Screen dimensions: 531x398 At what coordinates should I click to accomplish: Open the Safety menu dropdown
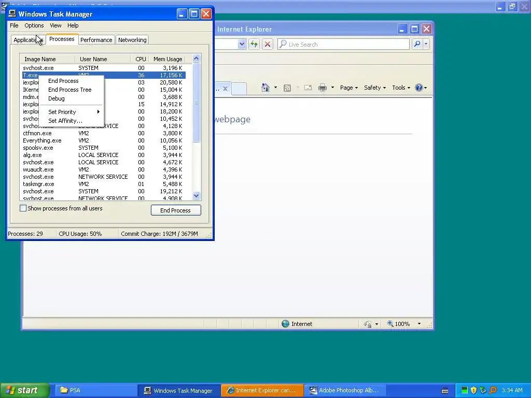pos(375,88)
